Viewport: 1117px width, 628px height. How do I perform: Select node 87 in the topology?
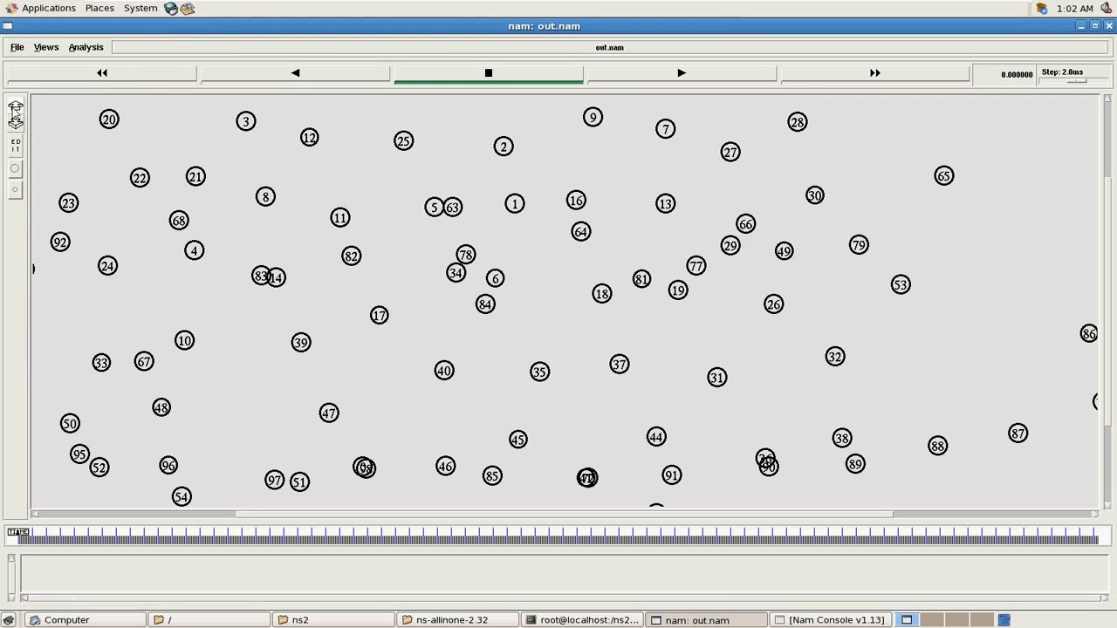click(1018, 433)
